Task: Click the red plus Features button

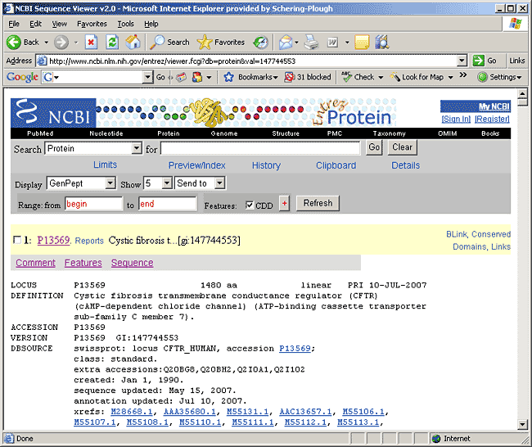Action: click(284, 203)
